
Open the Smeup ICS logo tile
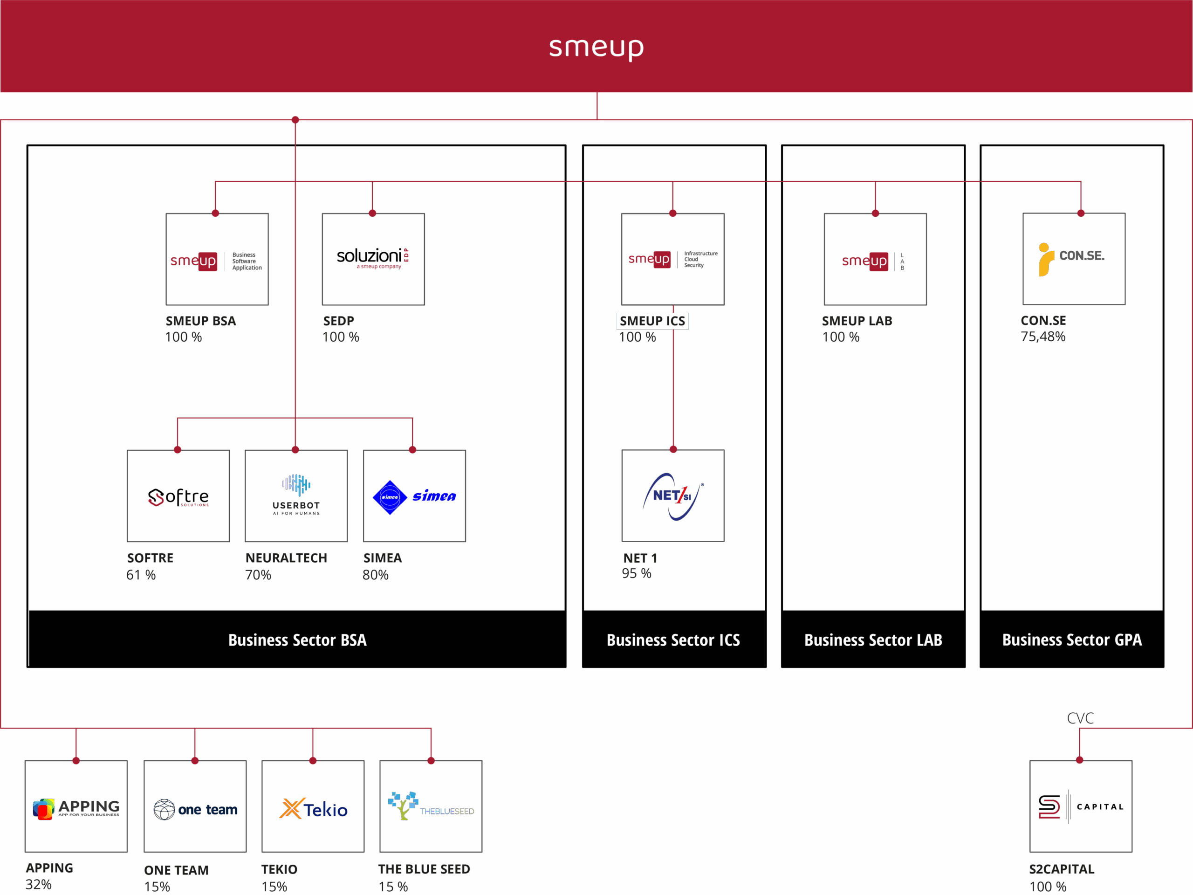point(672,260)
